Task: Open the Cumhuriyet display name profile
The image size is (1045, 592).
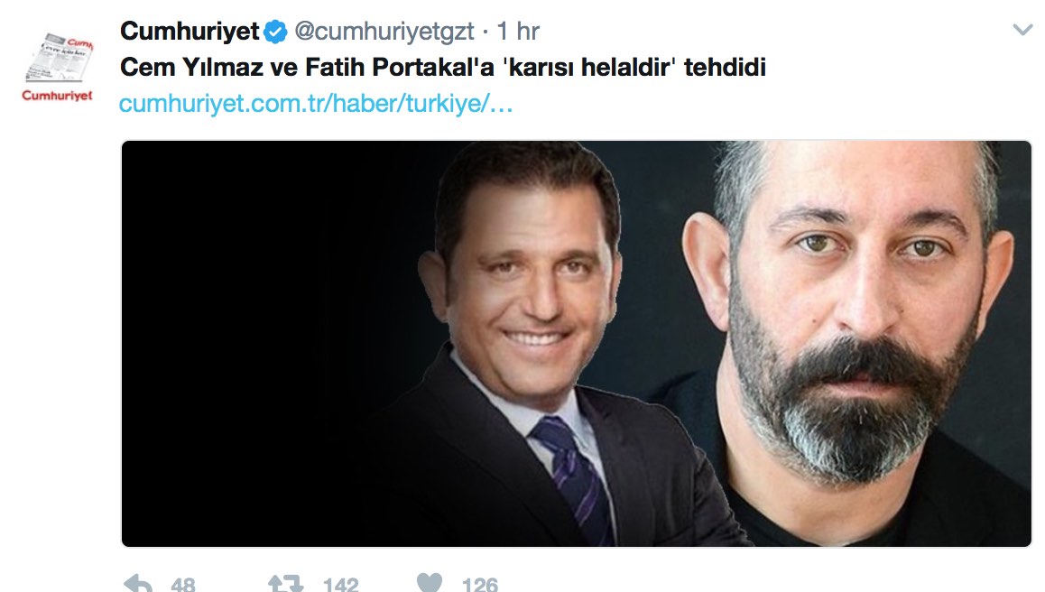Action: (x=190, y=31)
